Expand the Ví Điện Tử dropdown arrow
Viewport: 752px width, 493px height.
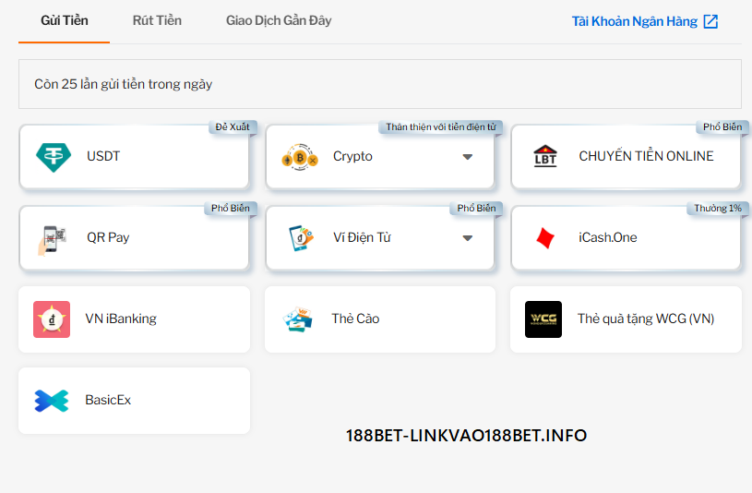coord(467,238)
